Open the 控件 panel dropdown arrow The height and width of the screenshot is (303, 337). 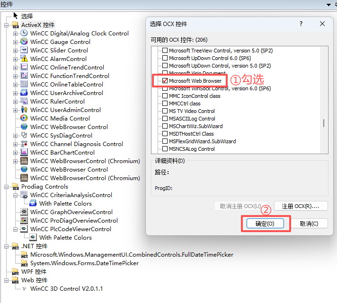(328, 5)
